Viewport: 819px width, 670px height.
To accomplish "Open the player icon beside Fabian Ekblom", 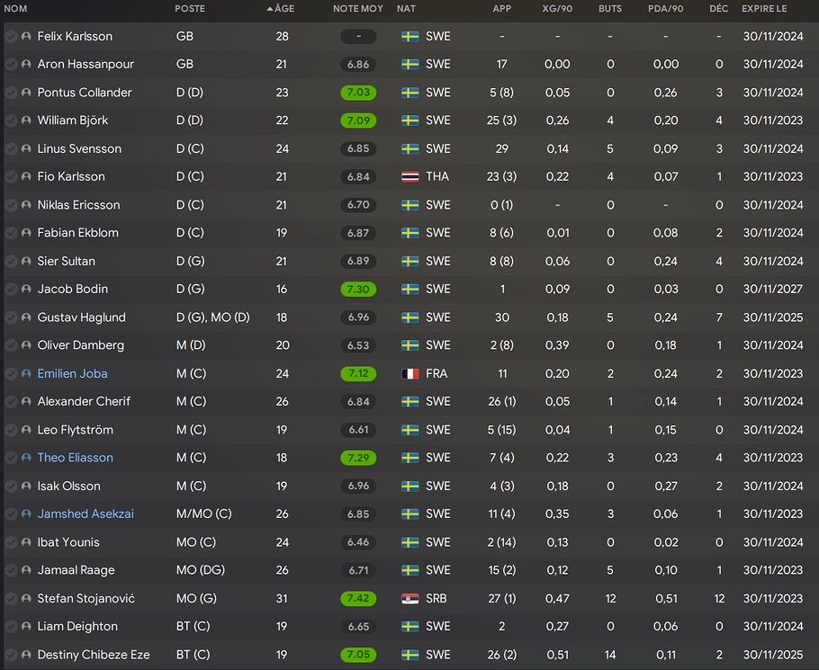I will tap(26, 233).
